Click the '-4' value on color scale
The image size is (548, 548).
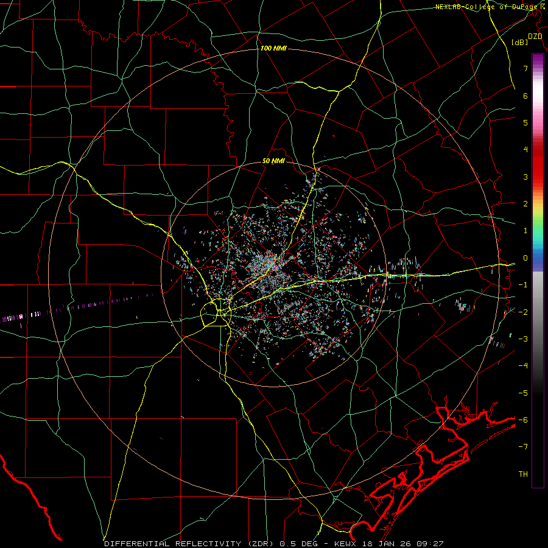point(523,365)
